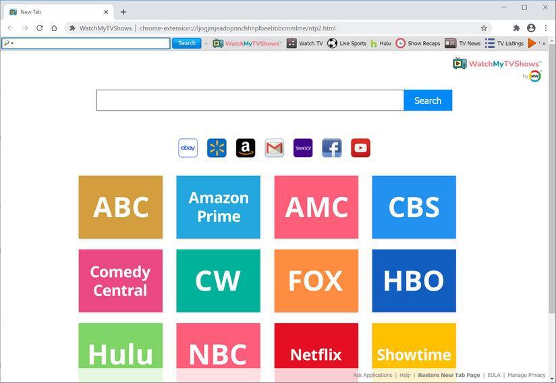Open the Amazon Prime tile
Screen dimensions: 556x383
tap(219, 207)
